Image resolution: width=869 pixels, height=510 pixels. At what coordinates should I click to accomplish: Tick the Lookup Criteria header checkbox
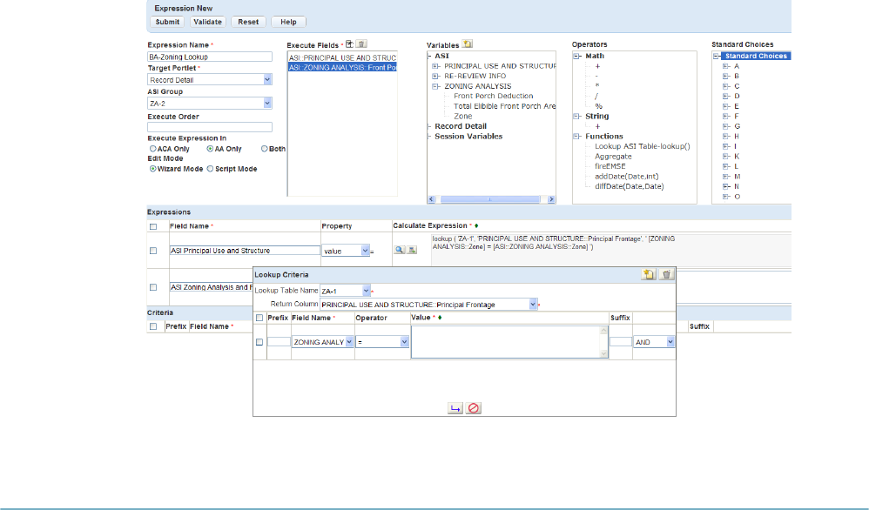[x=259, y=318]
